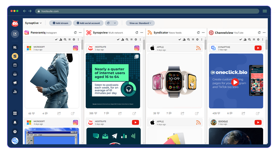Open the Synaptive profile avatar in sidebar
Screen dimensions: 280x155
pyautogui.click(x=15, y=141)
